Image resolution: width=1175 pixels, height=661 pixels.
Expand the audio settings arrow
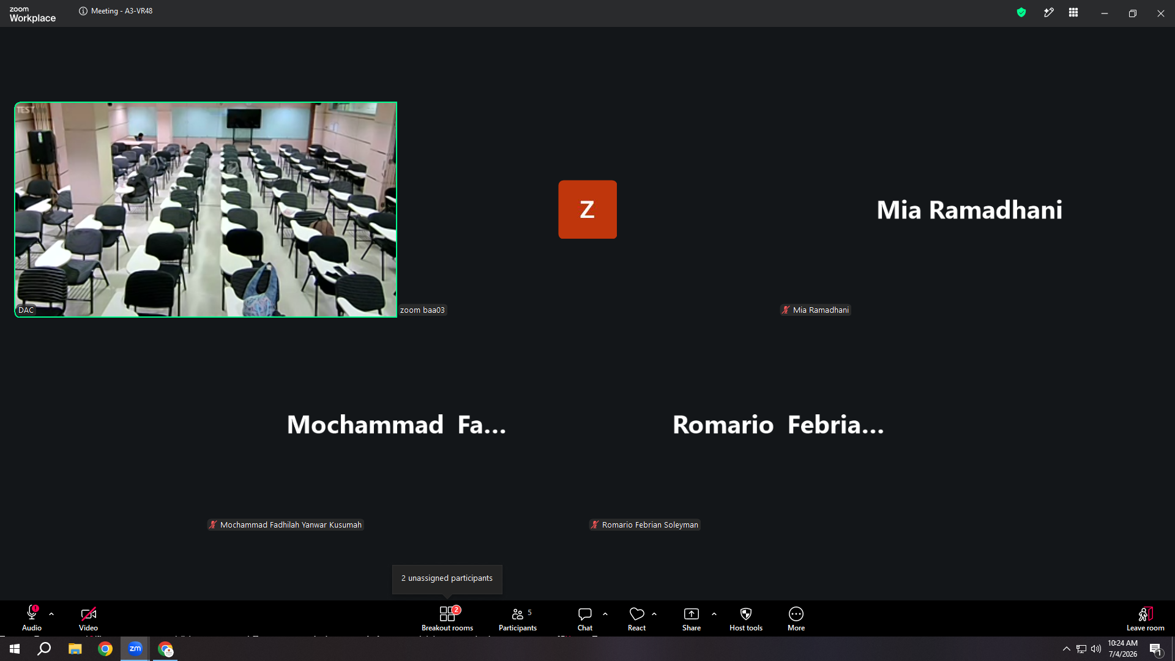coord(51,614)
